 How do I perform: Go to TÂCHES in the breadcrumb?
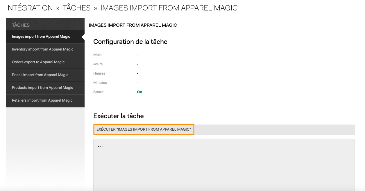(77, 8)
